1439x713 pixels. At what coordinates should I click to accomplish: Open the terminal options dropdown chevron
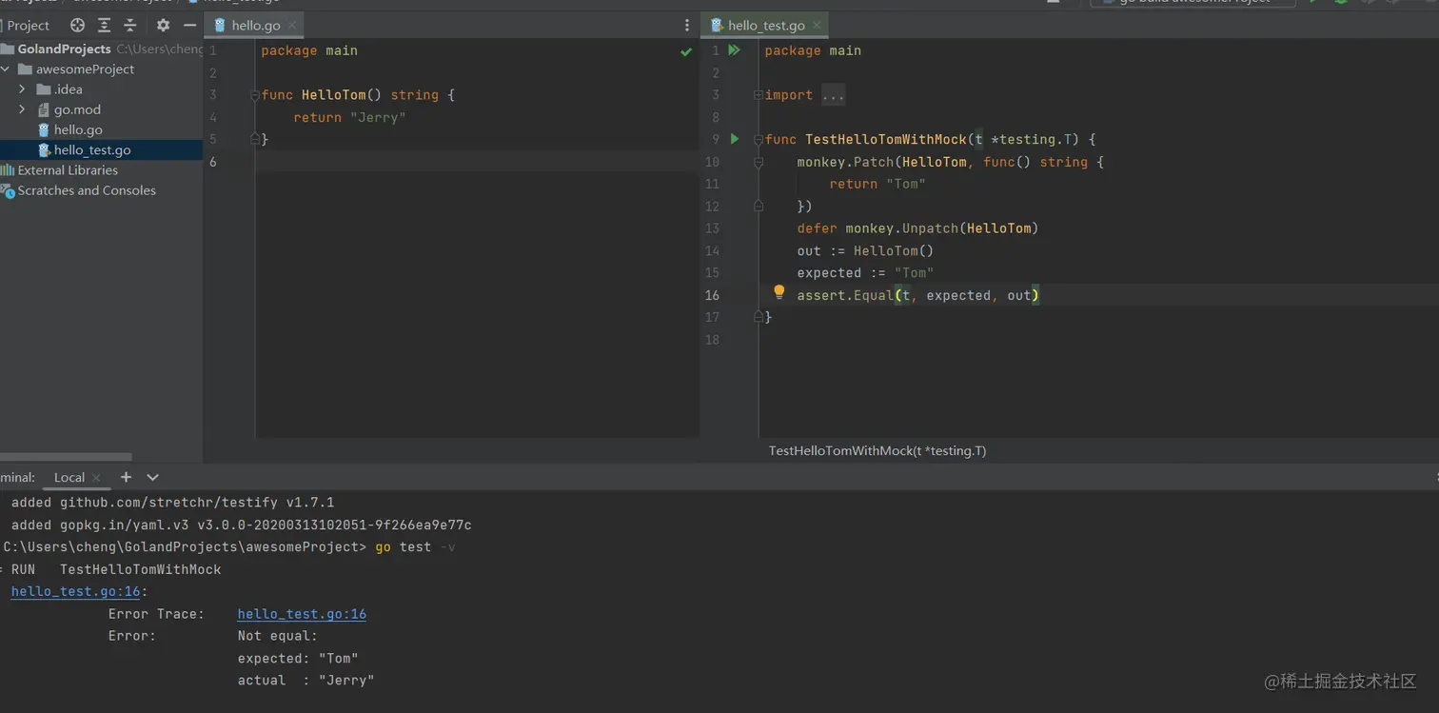coord(152,477)
